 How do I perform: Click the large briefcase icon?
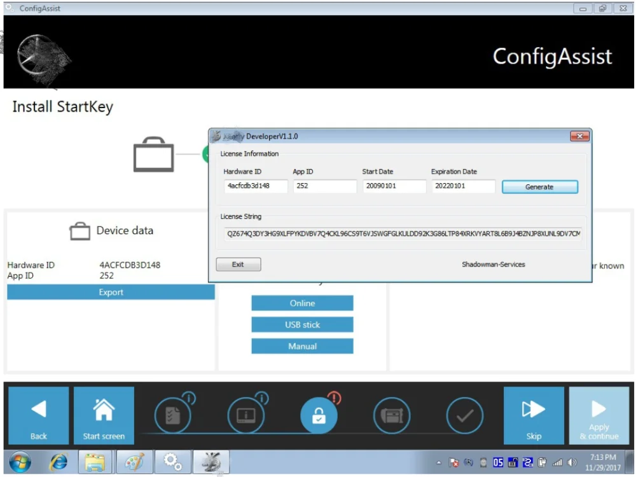154,155
